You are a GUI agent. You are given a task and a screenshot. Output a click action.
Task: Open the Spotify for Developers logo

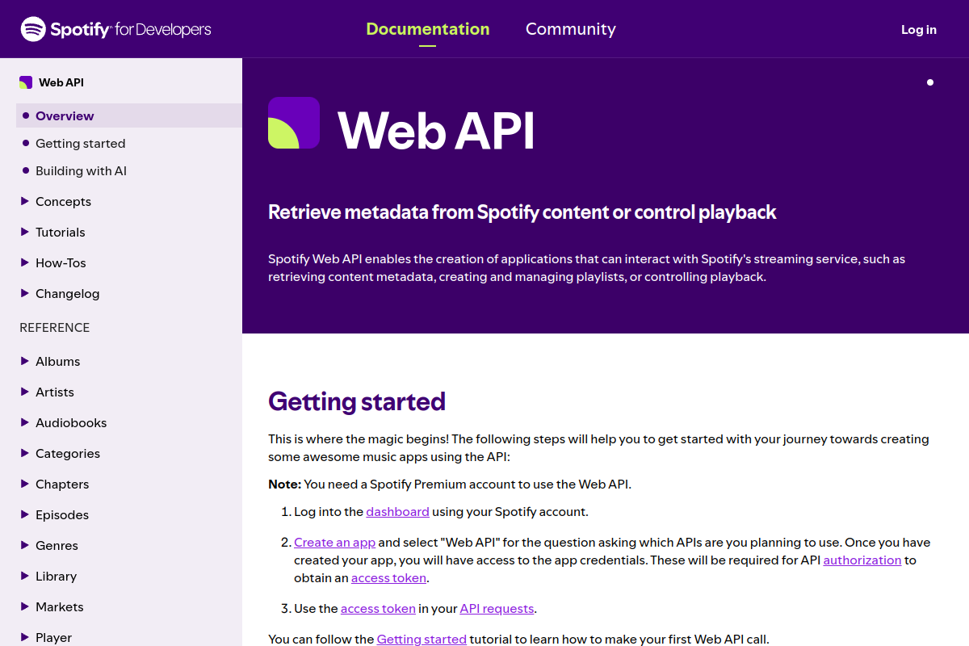pos(115,30)
